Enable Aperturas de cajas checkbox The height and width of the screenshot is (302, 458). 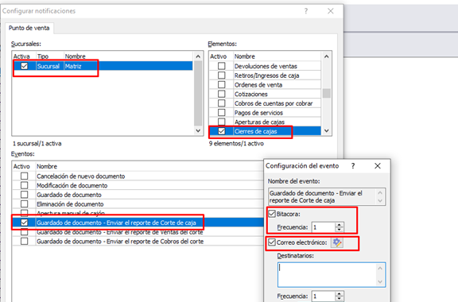222,122
